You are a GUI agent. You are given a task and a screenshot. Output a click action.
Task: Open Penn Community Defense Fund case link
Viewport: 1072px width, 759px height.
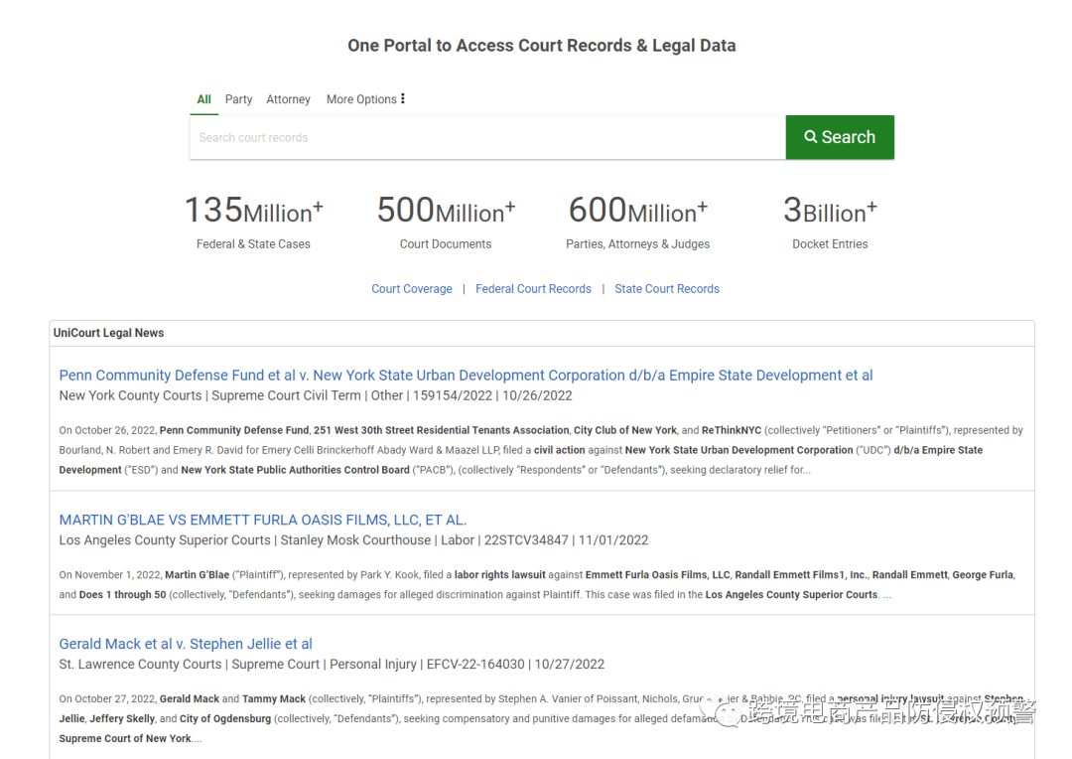point(466,376)
